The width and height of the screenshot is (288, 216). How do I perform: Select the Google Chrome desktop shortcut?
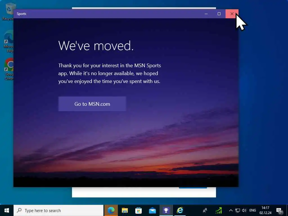coord(9,69)
